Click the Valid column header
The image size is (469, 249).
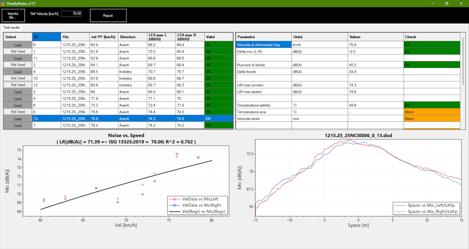pyautogui.click(x=218, y=37)
